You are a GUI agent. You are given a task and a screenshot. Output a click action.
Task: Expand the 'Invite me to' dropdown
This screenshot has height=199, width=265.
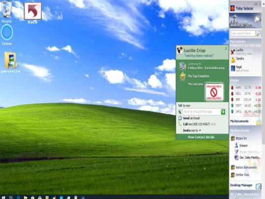(x=192, y=131)
